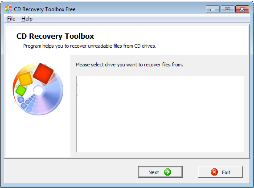Click the Exit button label
This screenshot has width=254, height=188.
(x=226, y=172)
